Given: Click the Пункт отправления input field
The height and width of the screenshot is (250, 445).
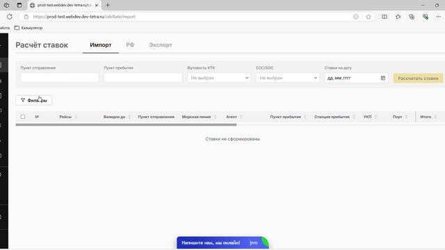Looking at the screenshot, I should [x=60, y=78].
